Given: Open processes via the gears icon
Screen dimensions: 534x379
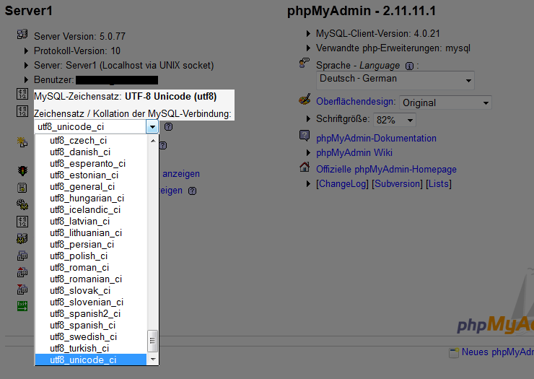Looking at the screenshot, I should (x=22, y=204).
